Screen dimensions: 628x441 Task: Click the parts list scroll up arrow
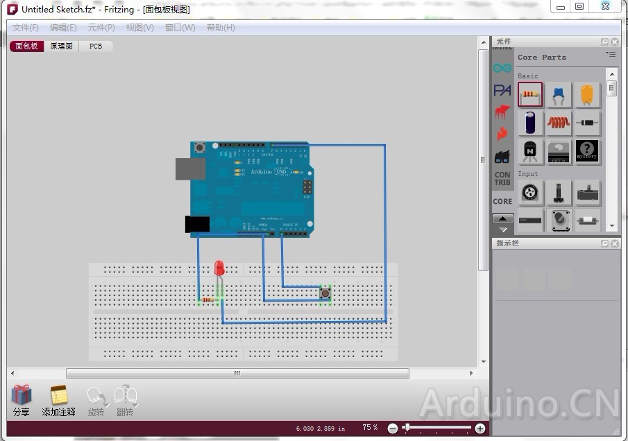(x=611, y=74)
